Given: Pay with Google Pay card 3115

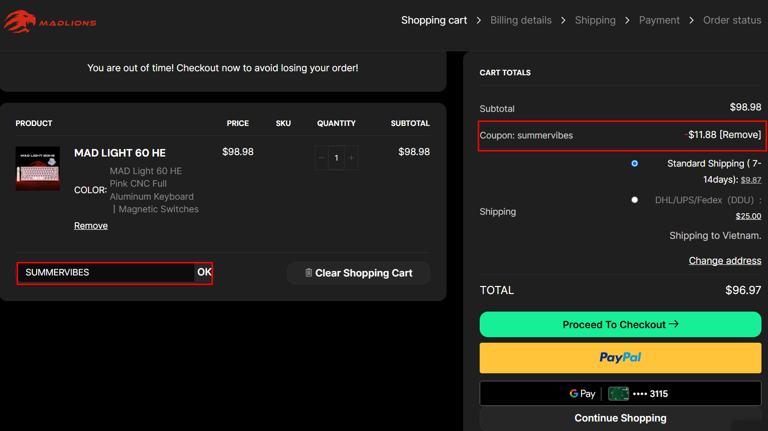Looking at the screenshot, I should click(620, 393).
